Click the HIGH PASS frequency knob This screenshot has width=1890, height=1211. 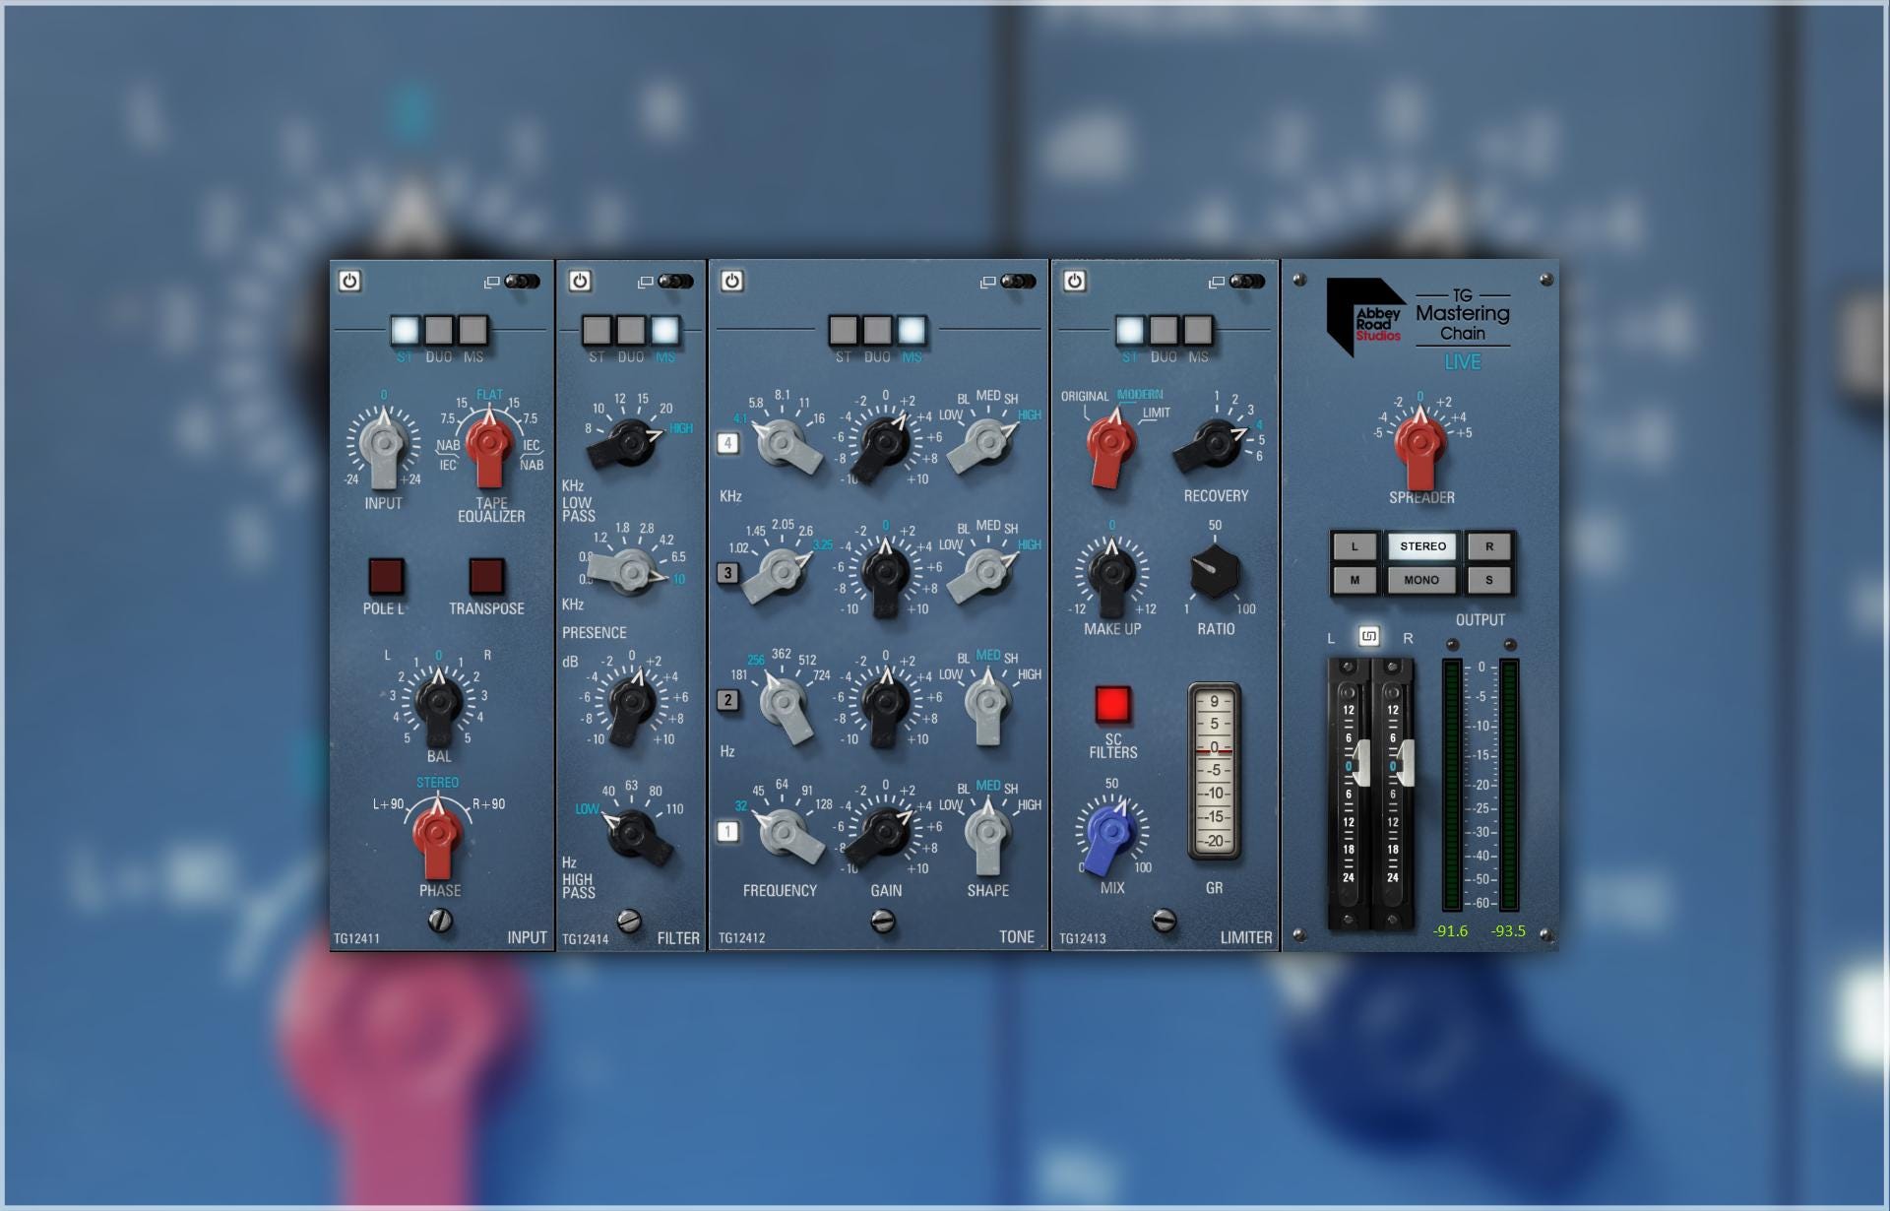634,833
